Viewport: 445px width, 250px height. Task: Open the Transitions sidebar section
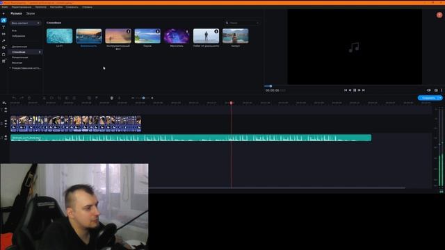click(3, 34)
